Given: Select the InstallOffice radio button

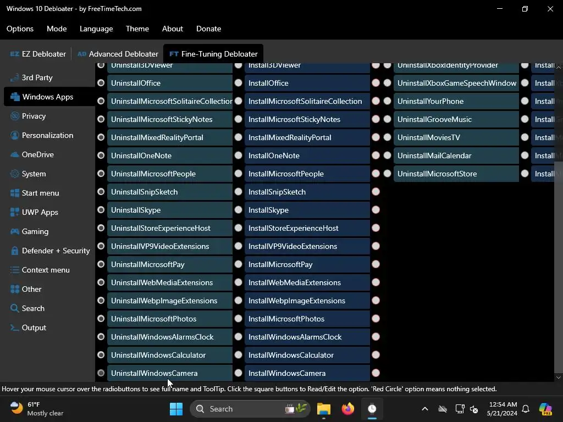Looking at the screenshot, I should pos(239,83).
